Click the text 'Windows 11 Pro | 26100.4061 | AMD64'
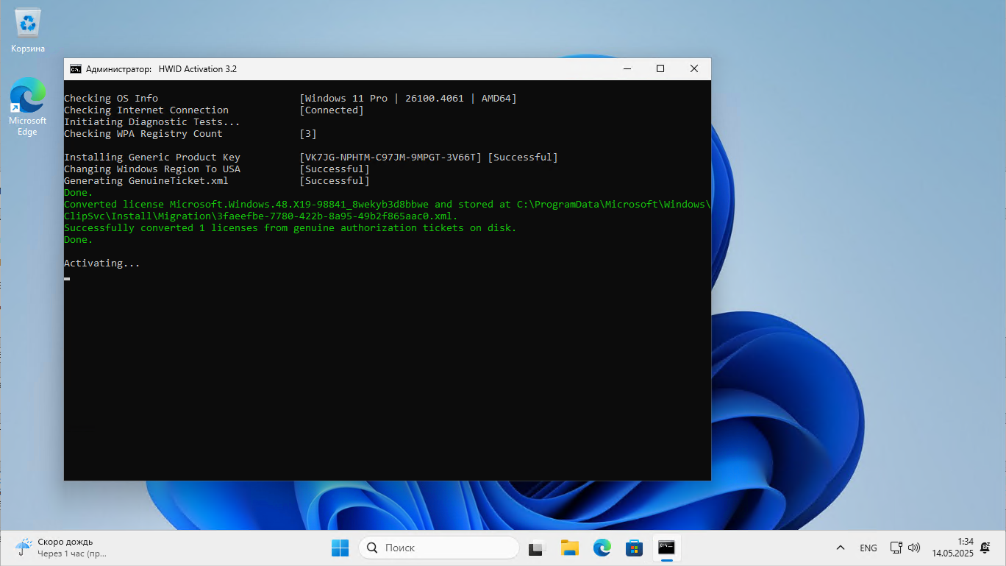Viewport: 1006px width, 566px height. click(408, 98)
